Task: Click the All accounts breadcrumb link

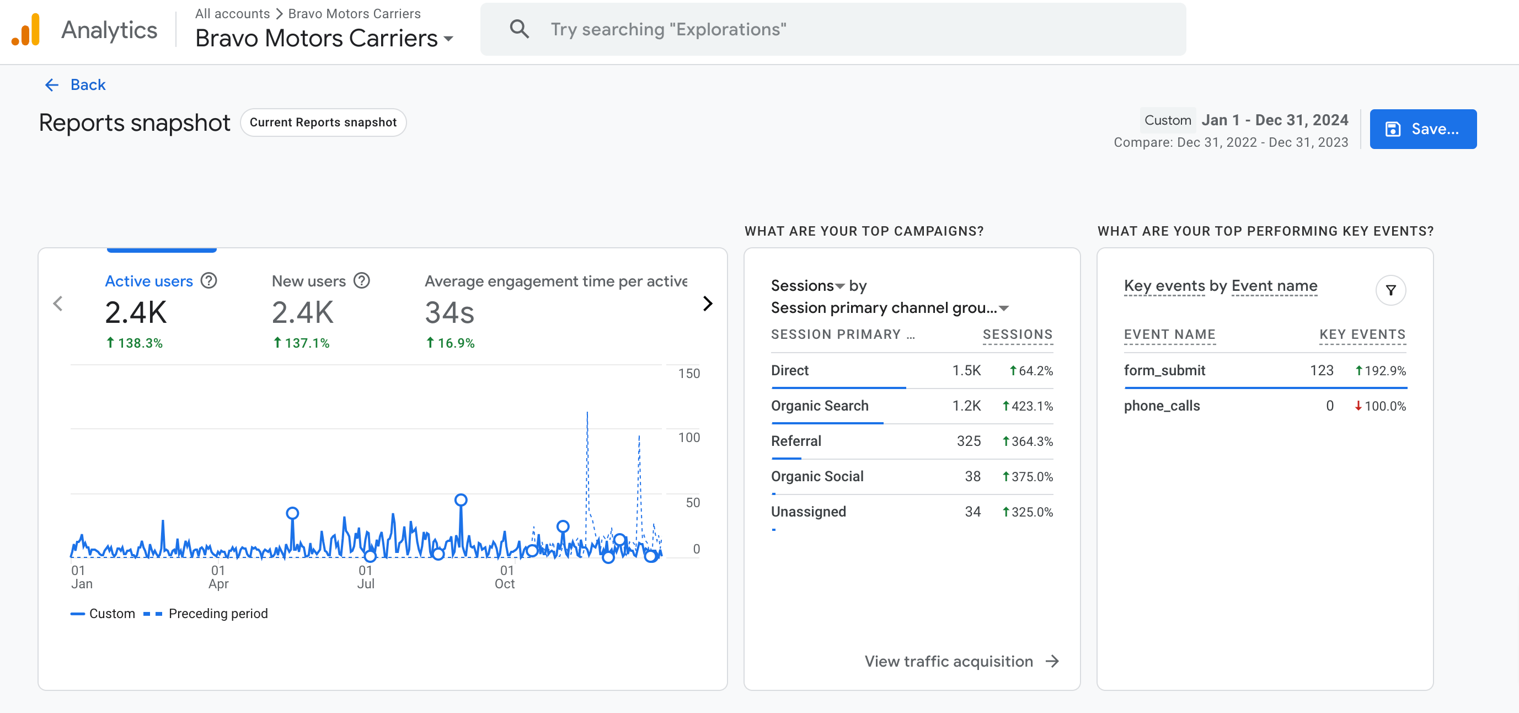Action: click(232, 14)
